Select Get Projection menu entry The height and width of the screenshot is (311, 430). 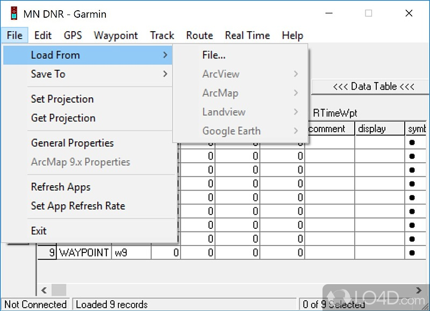(63, 118)
